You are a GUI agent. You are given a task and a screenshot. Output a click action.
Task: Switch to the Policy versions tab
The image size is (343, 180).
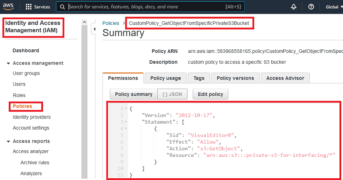coord(235,78)
